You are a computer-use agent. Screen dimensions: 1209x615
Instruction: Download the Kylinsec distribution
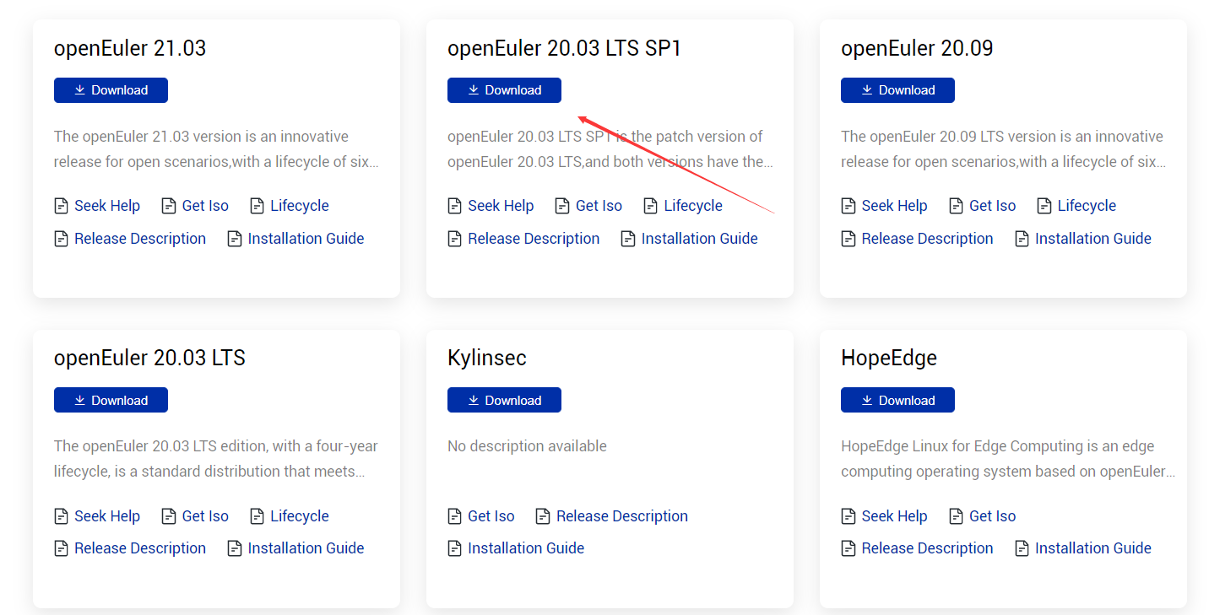point(504,401)
